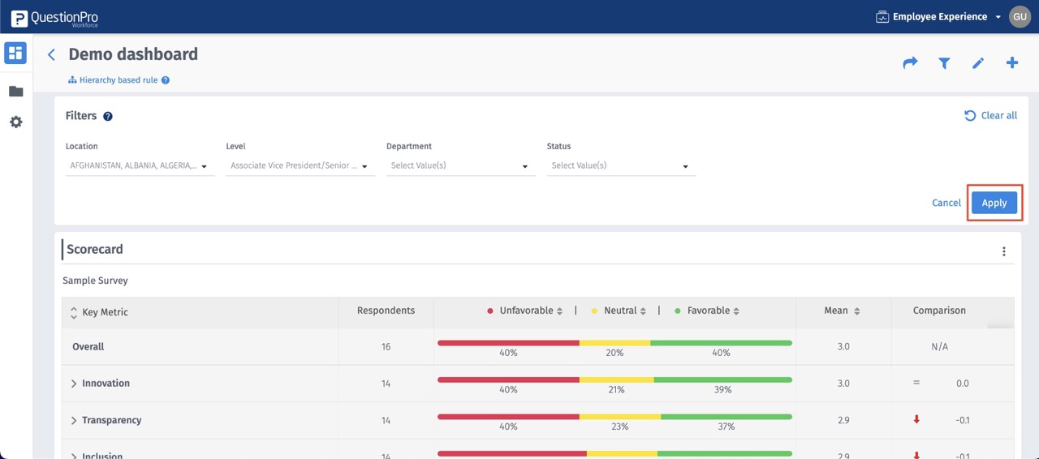Click the Clear all link

(x=990, y=115)
